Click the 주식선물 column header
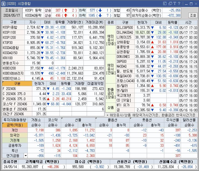 tap(172, 120)
